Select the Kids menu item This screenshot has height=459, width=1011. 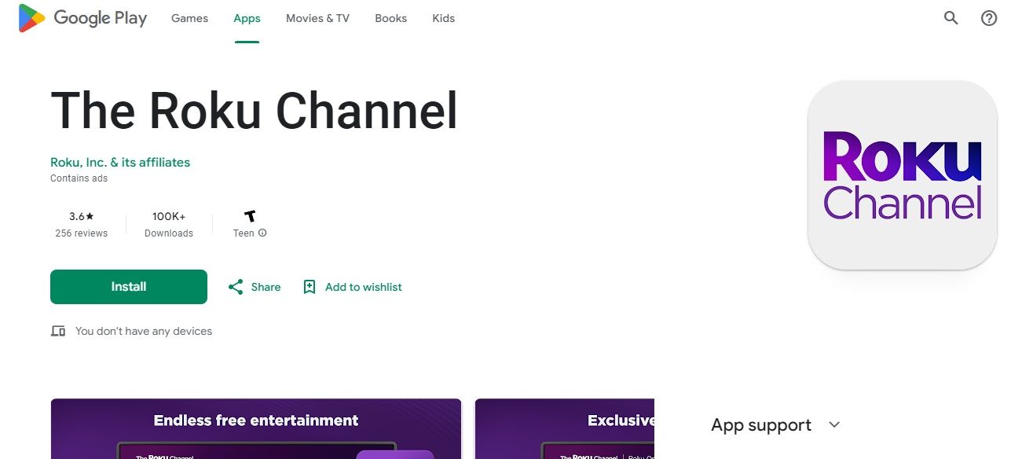coord(442,17)
